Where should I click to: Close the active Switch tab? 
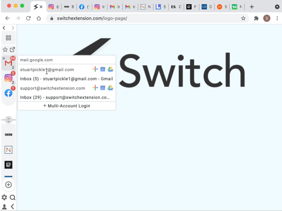click(x=41, y=7)
